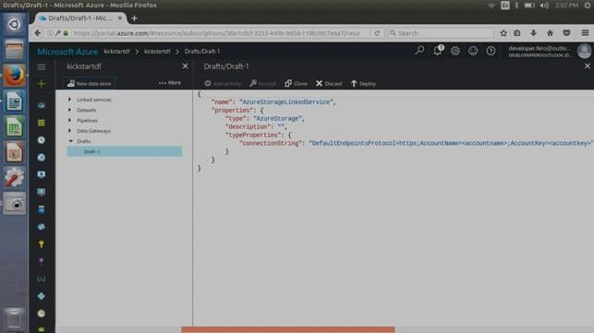Click the feedback smiley icon
Viewport: 594px width, 333px height.
(473, 51)
